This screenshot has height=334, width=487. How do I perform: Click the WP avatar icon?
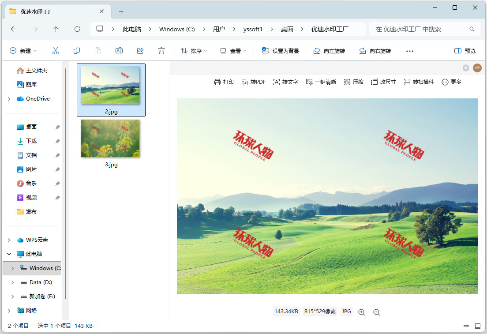(477, 68)
